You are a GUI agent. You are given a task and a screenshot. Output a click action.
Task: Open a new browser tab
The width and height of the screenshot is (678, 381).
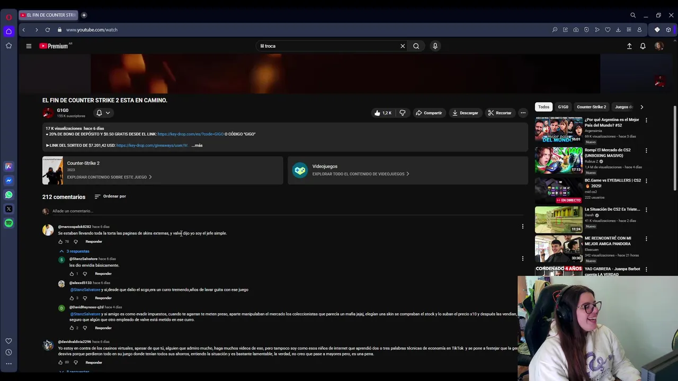pyautogui.click(x=84, y=15)
